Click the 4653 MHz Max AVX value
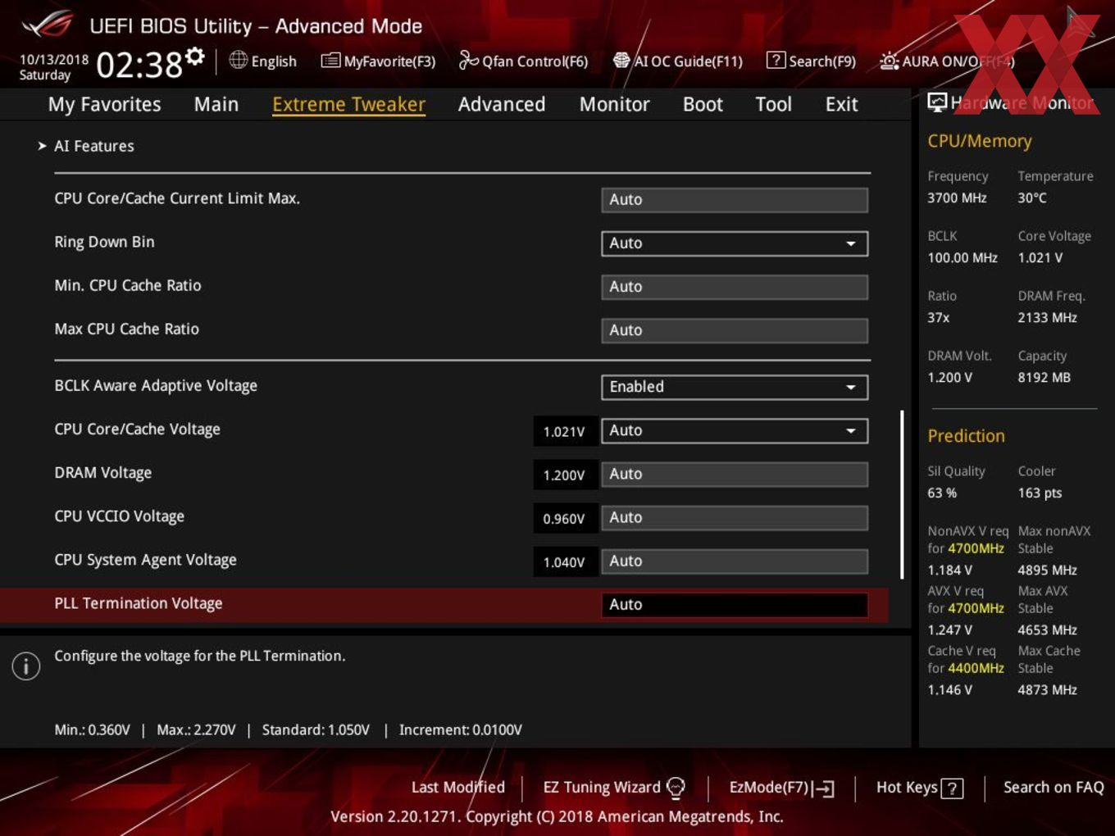1115x836 pixels. tap(1047, 629)
